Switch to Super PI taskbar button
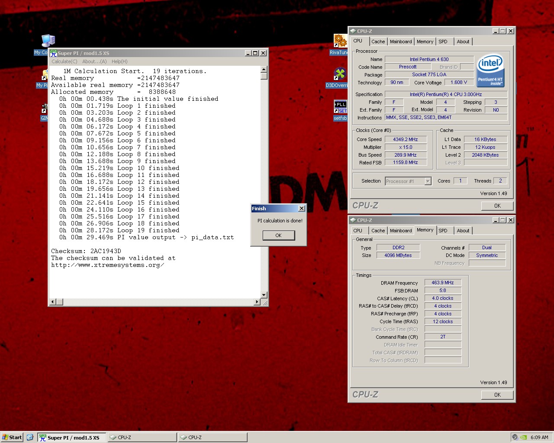The width and height of the screenshot is (554, 443). click(71, 437)
